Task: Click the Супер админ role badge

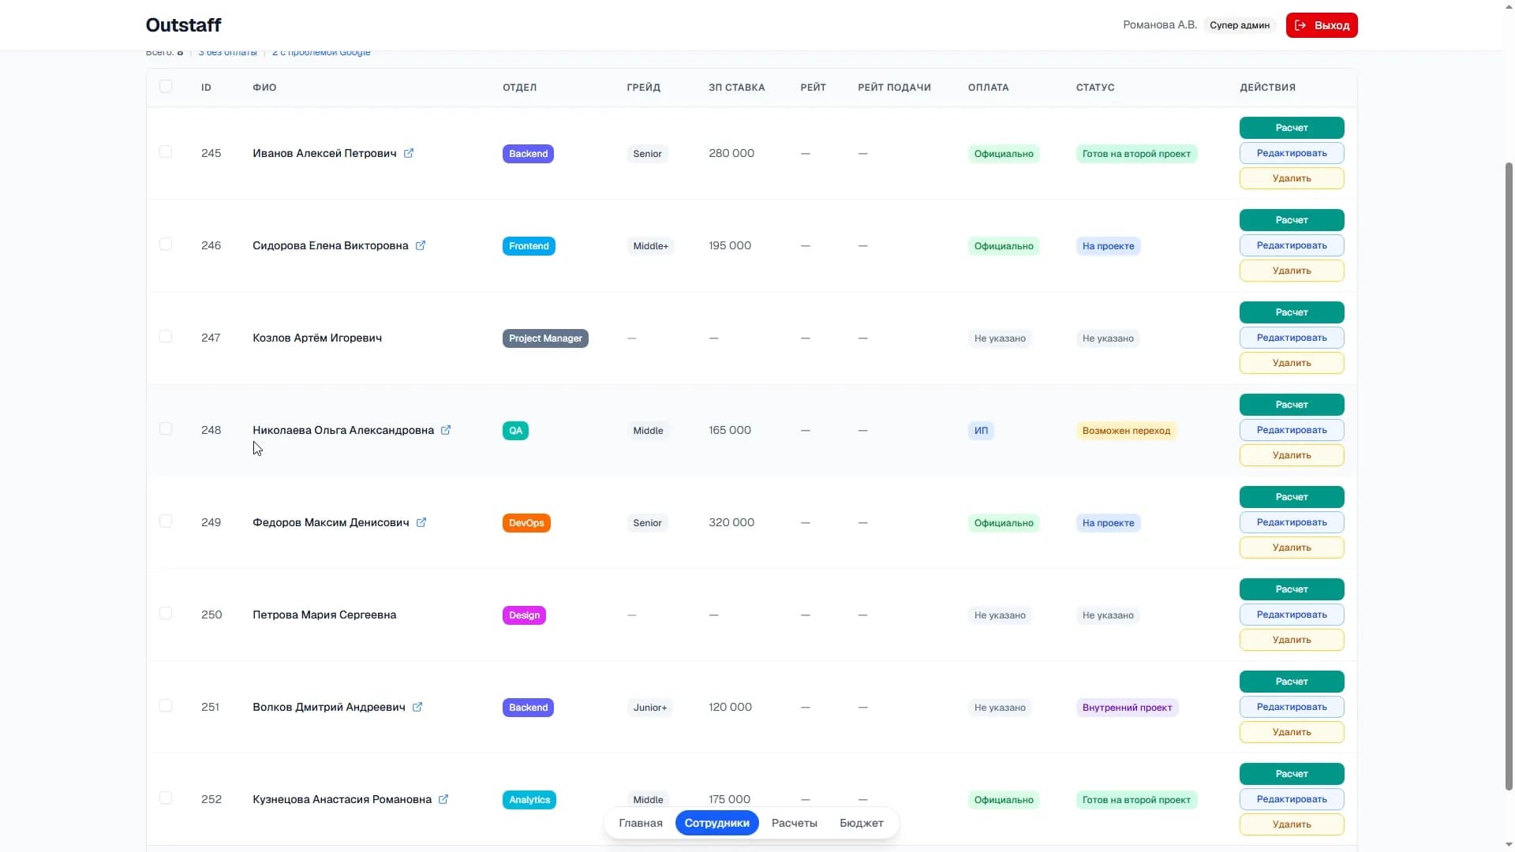Action: [x=1240, y=25]
